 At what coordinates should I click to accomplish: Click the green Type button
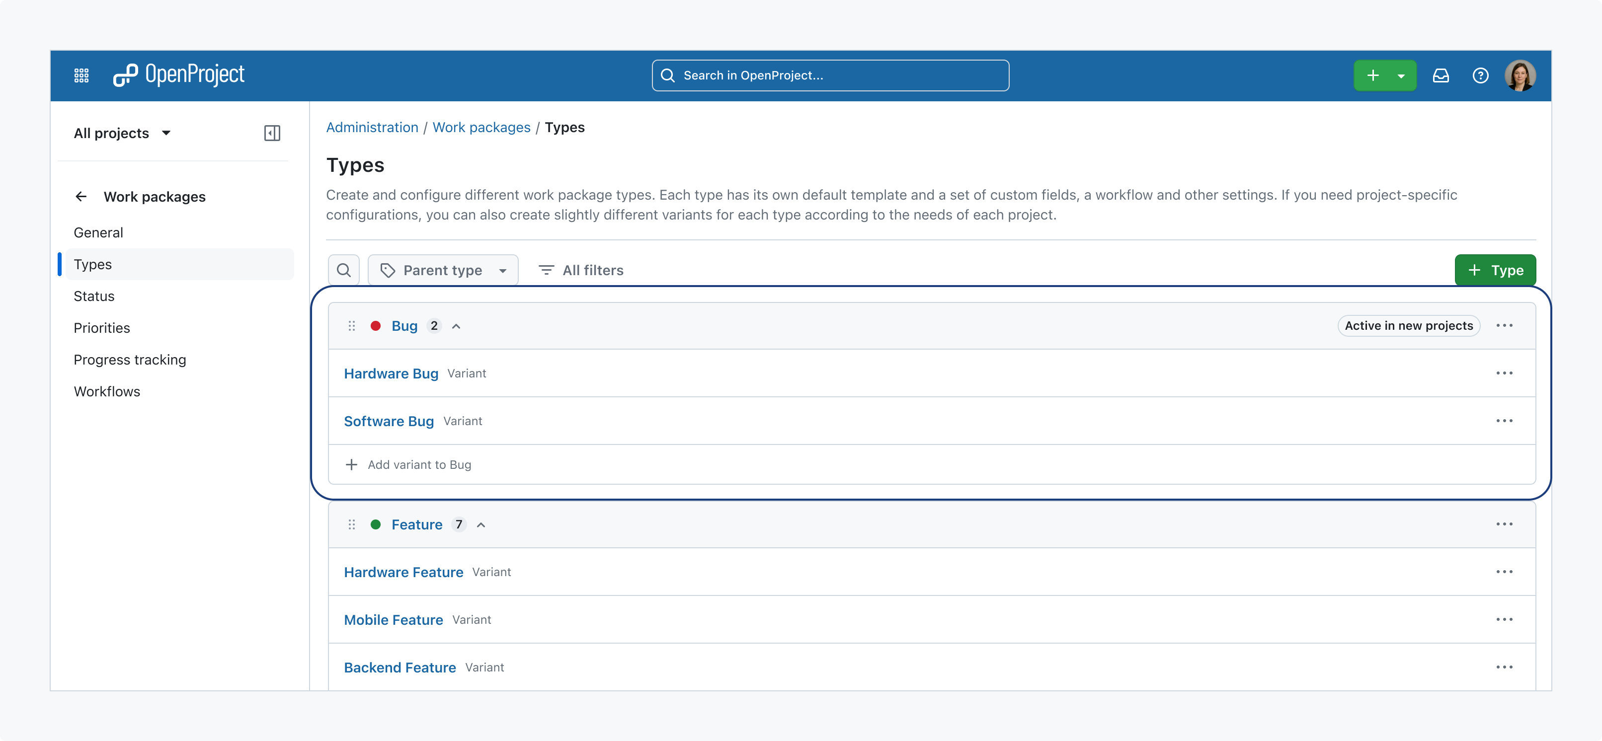[x=1495, y=270]
